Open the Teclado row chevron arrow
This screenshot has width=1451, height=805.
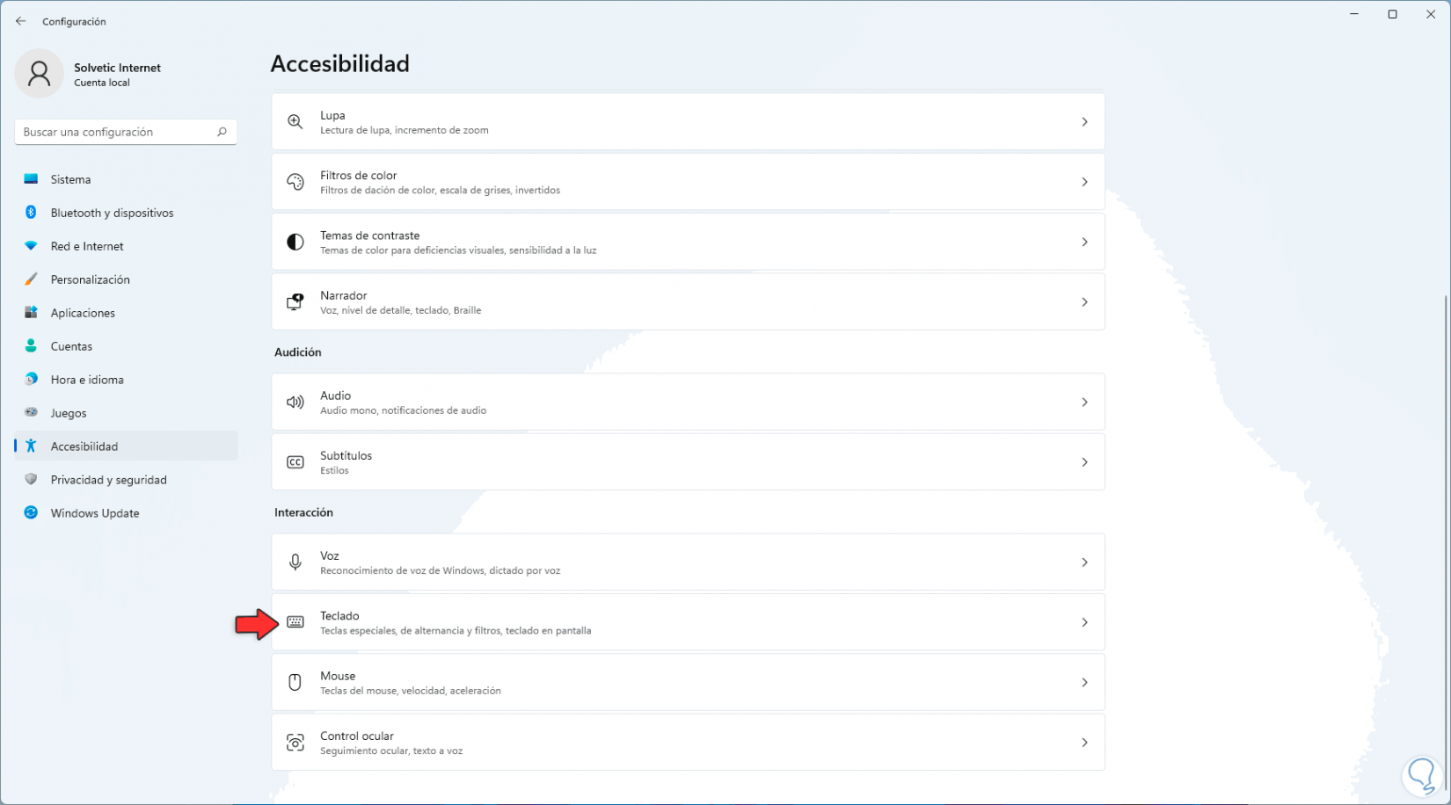pyautogui.click(x=1084, y=622)
